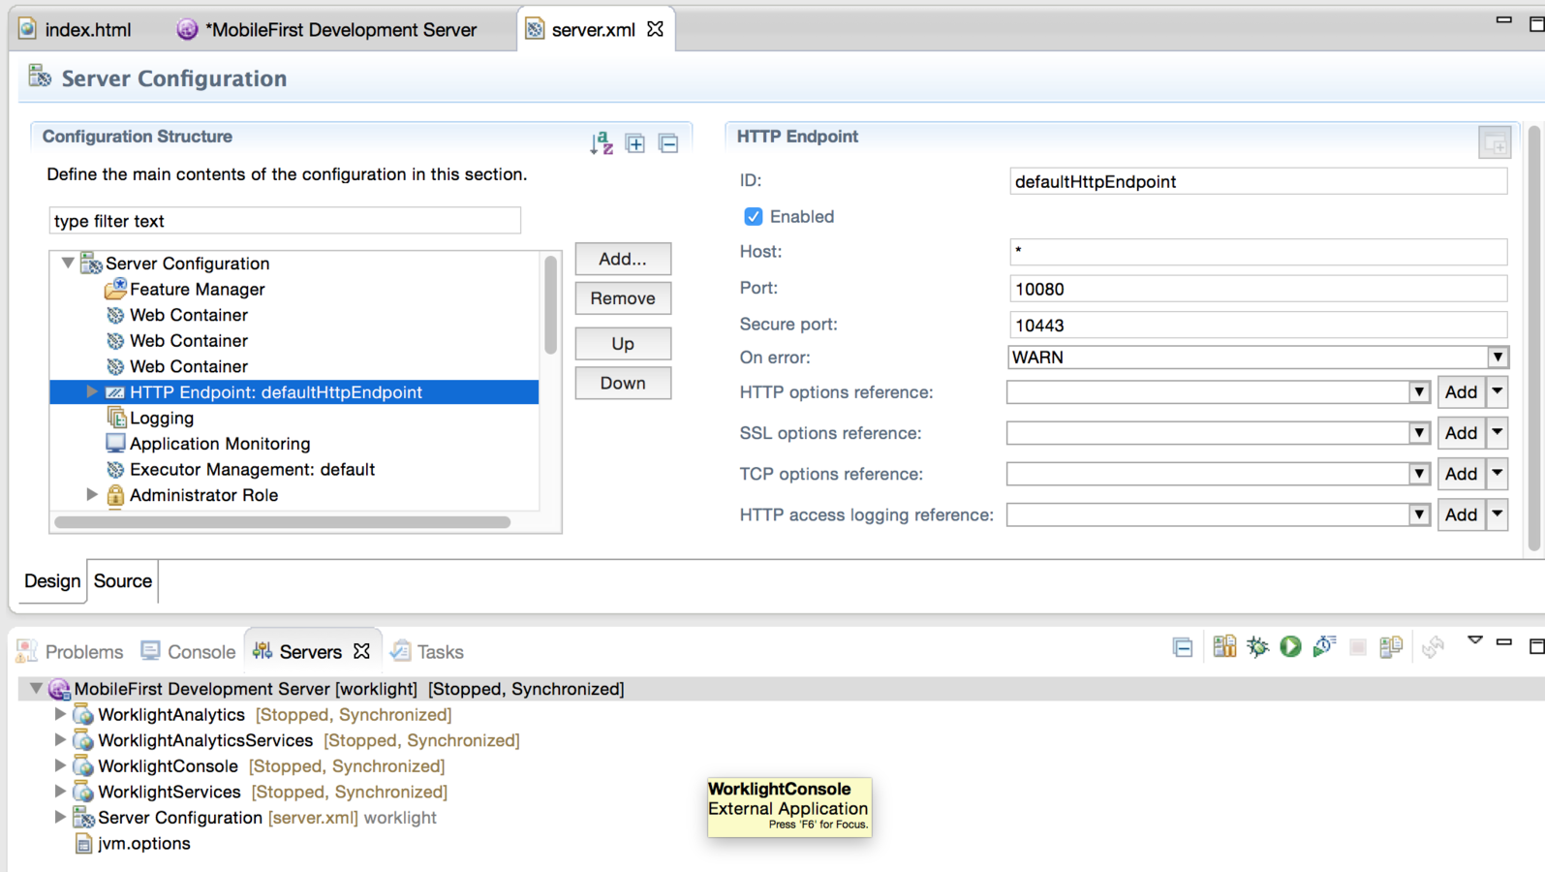Image resolution: width=1545 pixels, height=872 pixels.
Task: Click the Remove button
Action: coord(623,298)
